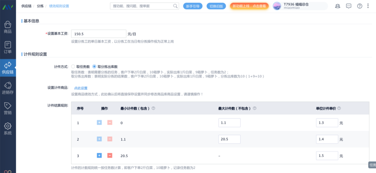Edit the 设置基本工资 field showing 150.5
Screen dimensions: 376x173
pos(99,34)
